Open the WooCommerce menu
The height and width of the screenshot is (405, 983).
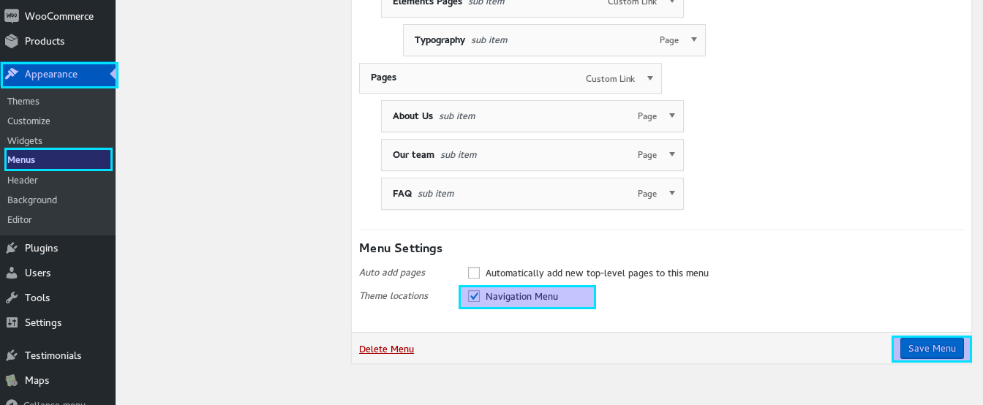(58, 16)
